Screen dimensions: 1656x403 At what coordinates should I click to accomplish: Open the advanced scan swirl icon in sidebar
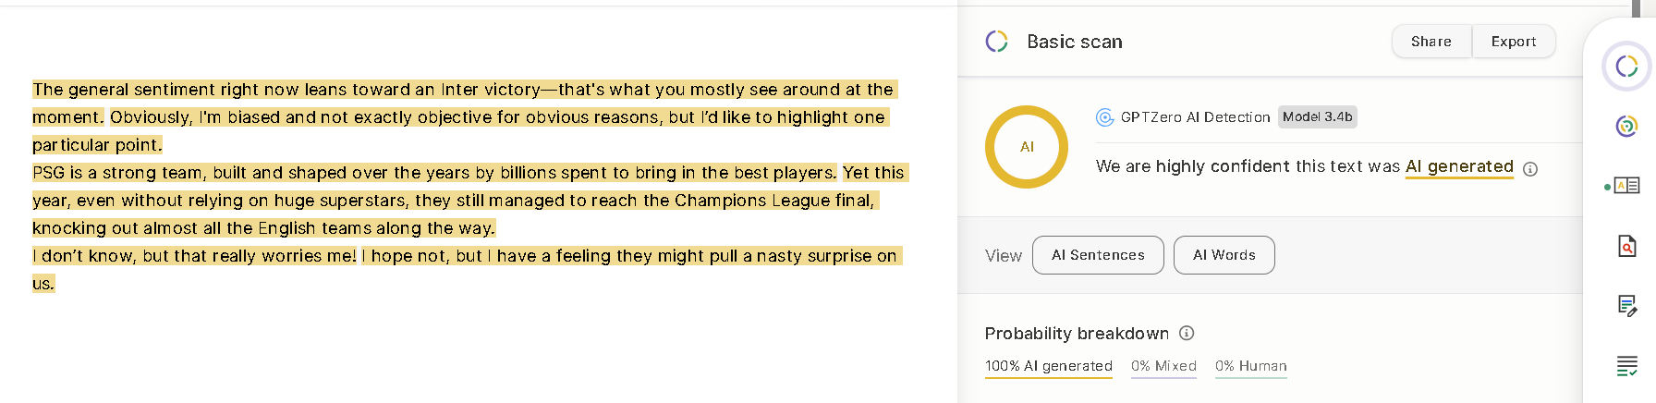[x=1626, y=126]
